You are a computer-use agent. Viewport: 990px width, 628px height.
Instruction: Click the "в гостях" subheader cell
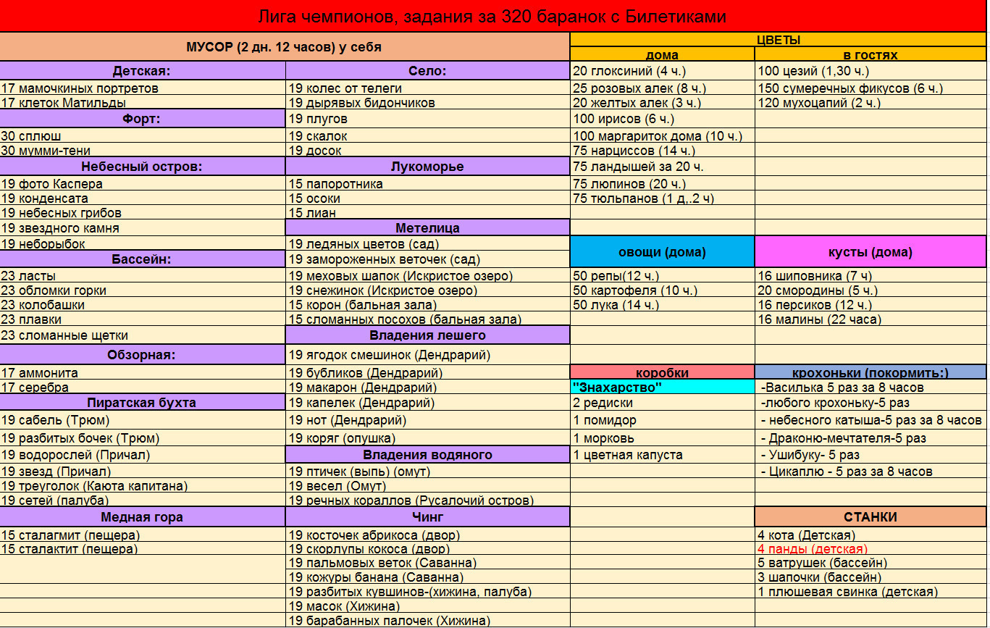pyautogui.click(x=871, y=54)
